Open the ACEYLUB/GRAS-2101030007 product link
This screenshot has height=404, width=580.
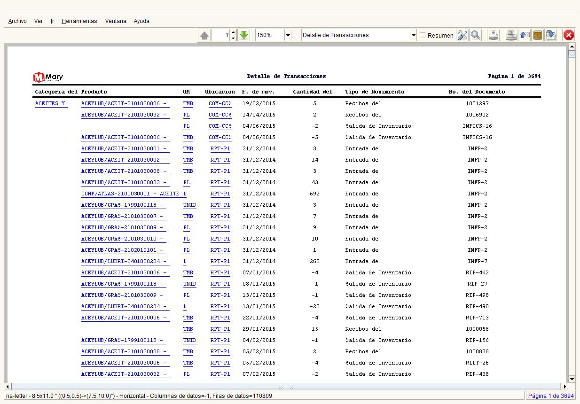tap(123, 216)
